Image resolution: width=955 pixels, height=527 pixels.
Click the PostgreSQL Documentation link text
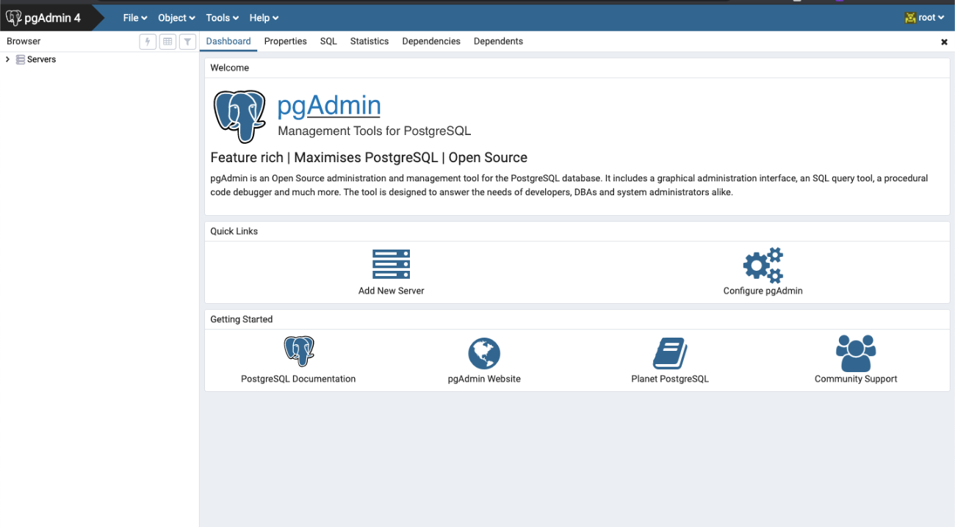point(298,379)
